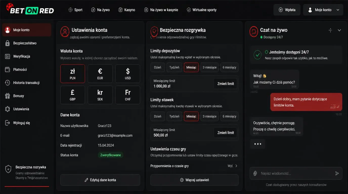
Task: Click the Ustawienia konta profile icon
Action: 65,32
